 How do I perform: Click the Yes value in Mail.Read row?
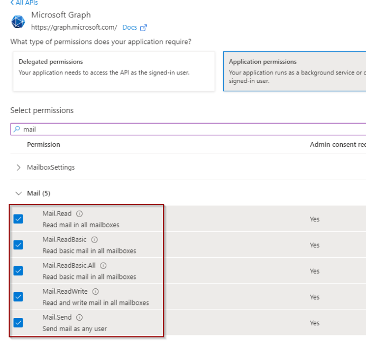315,219
